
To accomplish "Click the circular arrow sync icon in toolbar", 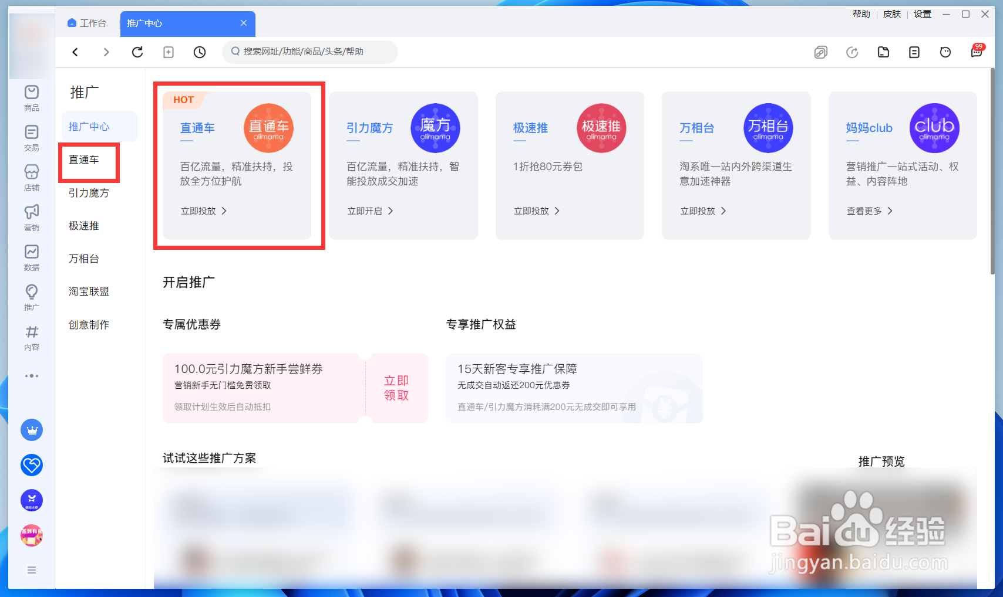I will [x=852, y=52].
